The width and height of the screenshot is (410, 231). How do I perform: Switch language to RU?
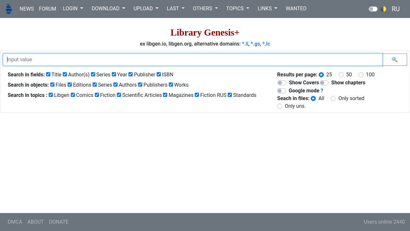click(x=396, y=9)
